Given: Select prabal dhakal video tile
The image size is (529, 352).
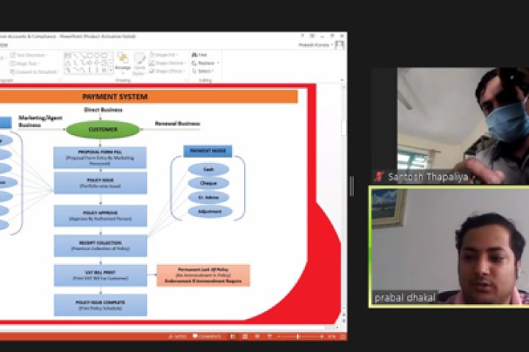Looking at the screenshot, I should point(449,246).
